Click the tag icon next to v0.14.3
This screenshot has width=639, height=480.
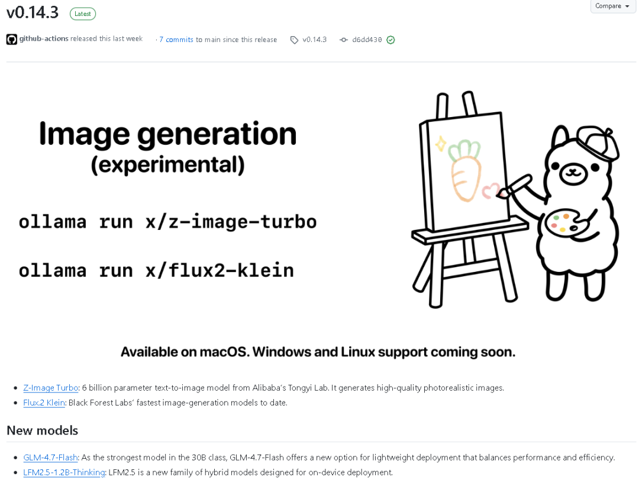click(294, 40)
